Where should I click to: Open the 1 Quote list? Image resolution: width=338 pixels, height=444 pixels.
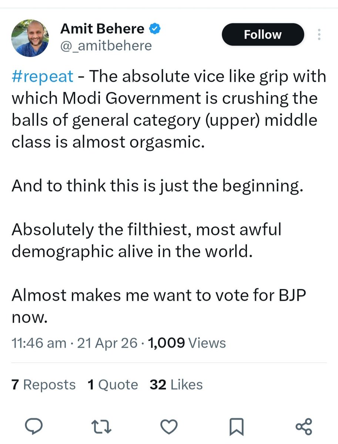point(113,385)
